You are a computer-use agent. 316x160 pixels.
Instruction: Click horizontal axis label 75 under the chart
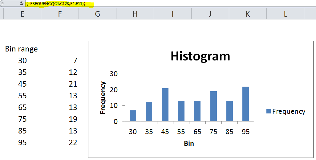213,132
